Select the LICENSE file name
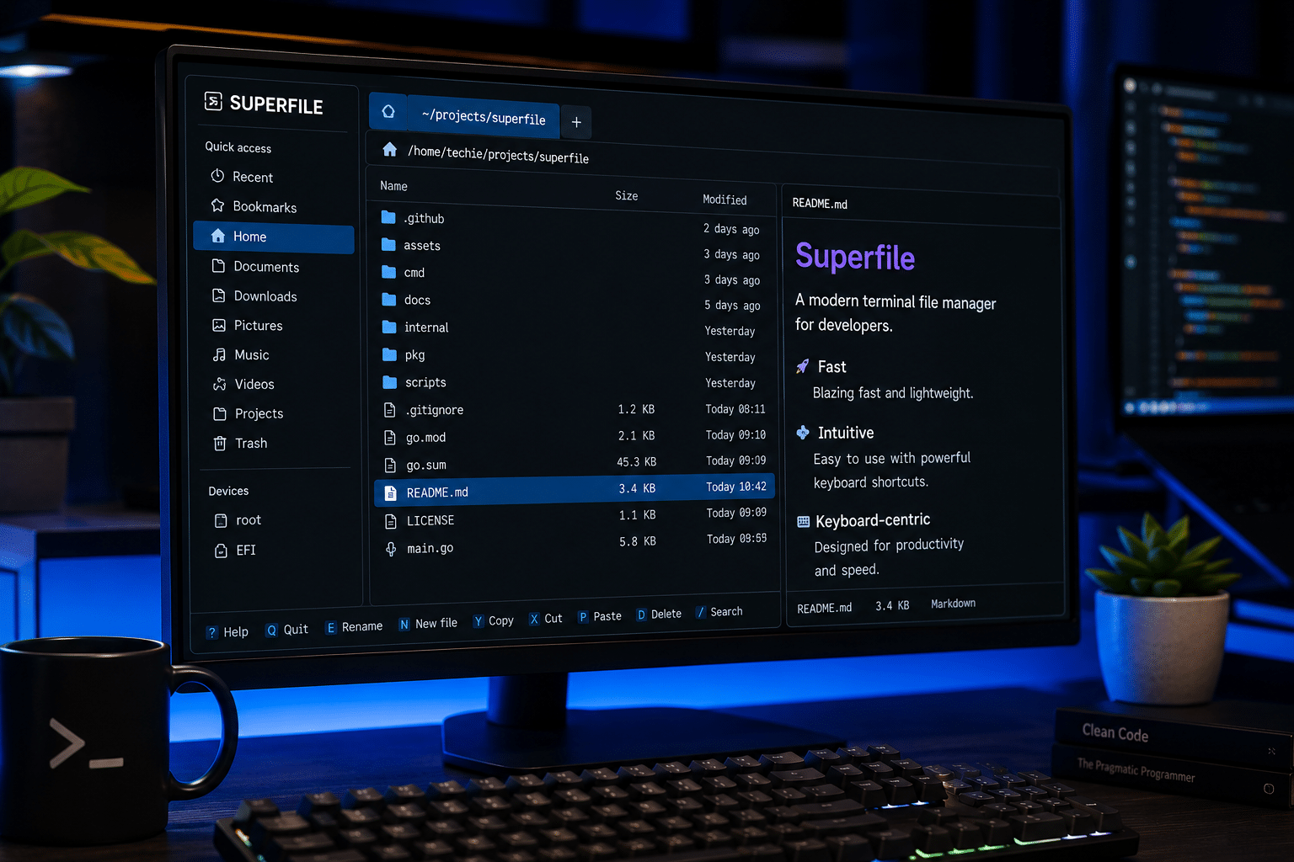The height and width of the screenshot is (862, 1294). point(430,521)
